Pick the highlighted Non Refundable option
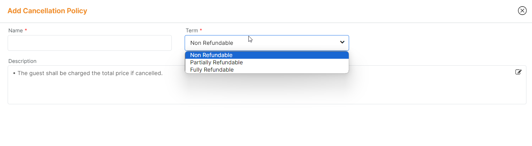 coord(211,55)
